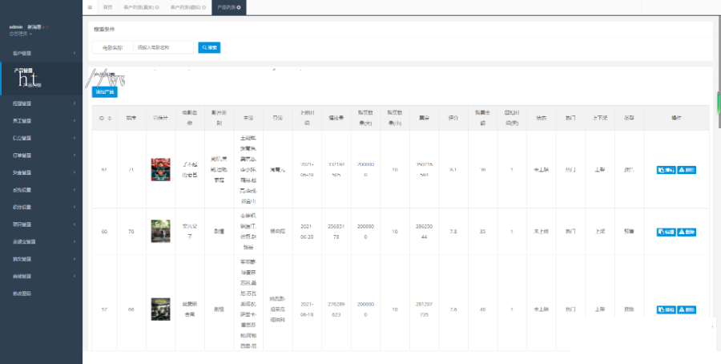Toggle the sidebar with the hamburger icon
This screenshot has width=721, height=364.
pyautogui.click(x=90, y=7)
